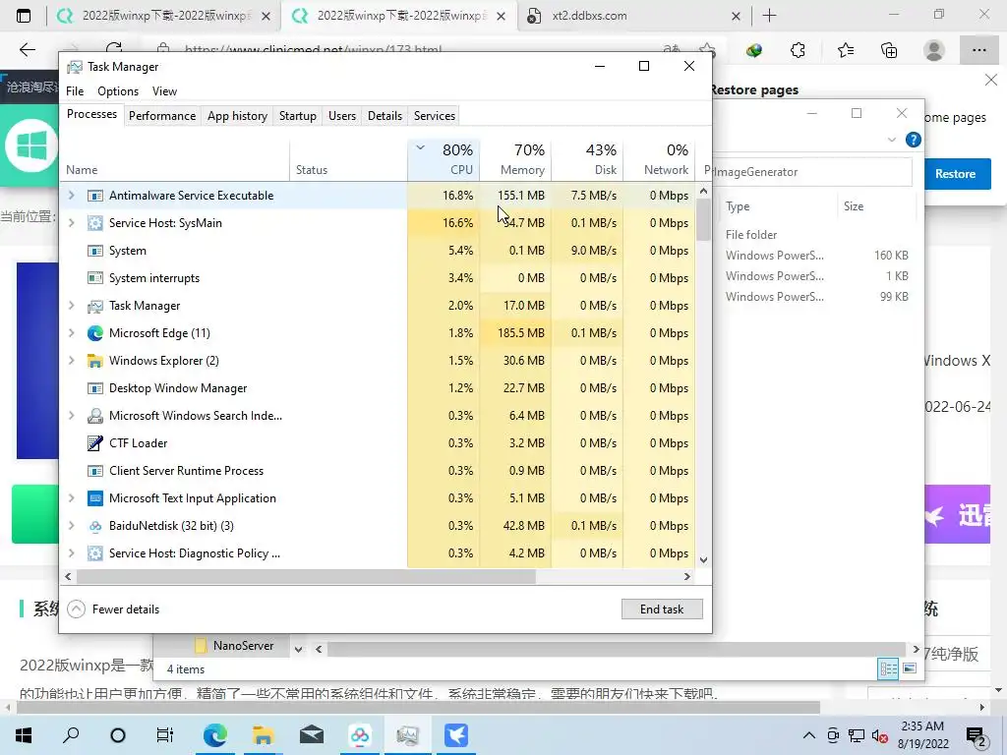Screen dimensions: 1007x755
Task: Click the Service Host: SysMain gear icon
Action: coord(95,223)
